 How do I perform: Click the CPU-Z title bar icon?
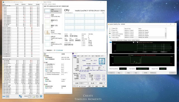pyautogui.click(x=73, y=53)
